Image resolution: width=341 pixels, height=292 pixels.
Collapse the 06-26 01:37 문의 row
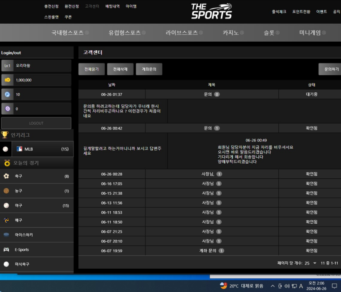click(210, 94)
